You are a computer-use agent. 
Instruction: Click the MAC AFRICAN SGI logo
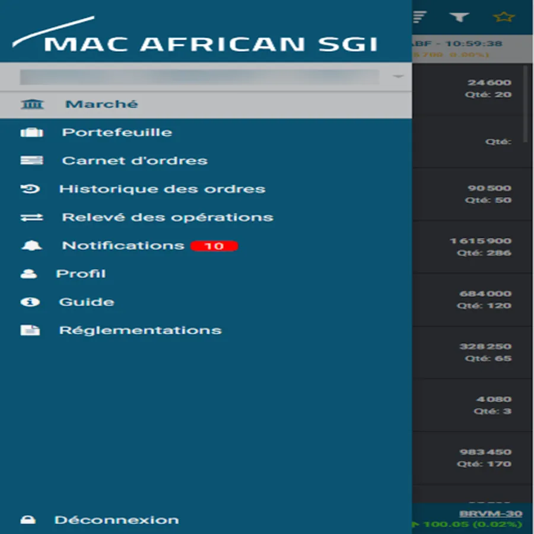pos(195,35)
